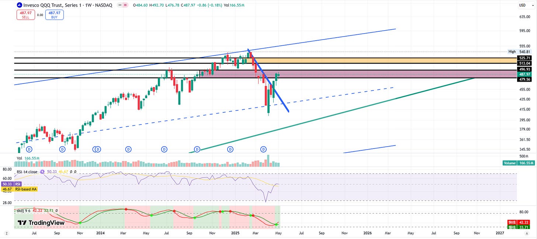Click the 513.04 horizontal line price label

coord(524,64)
